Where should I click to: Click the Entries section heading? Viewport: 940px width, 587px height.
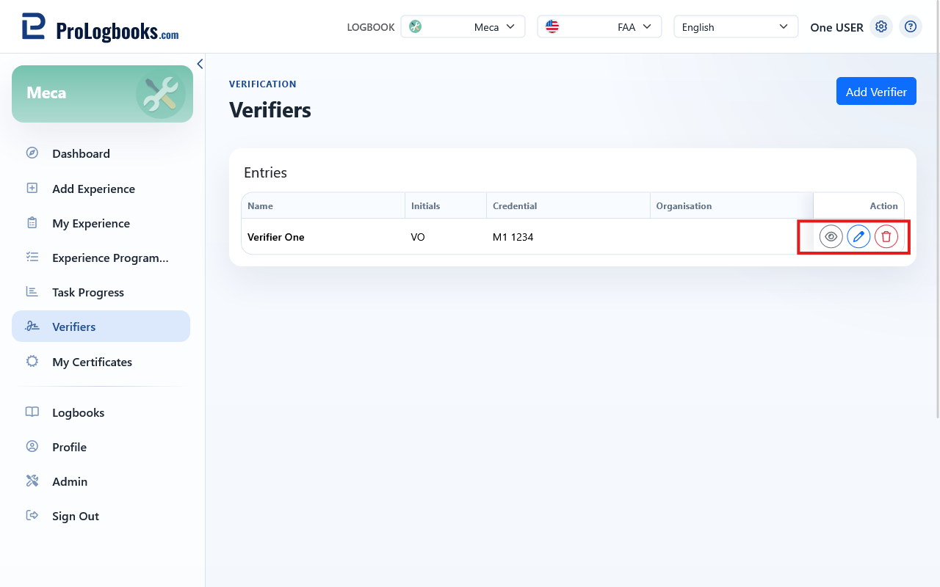click(265, 172)
